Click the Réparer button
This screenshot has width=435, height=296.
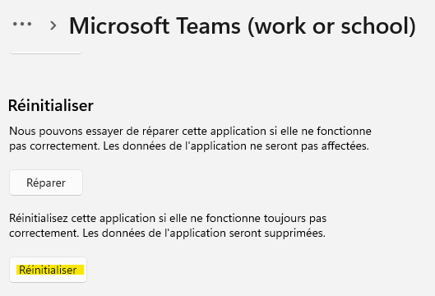tap(46, 183)
